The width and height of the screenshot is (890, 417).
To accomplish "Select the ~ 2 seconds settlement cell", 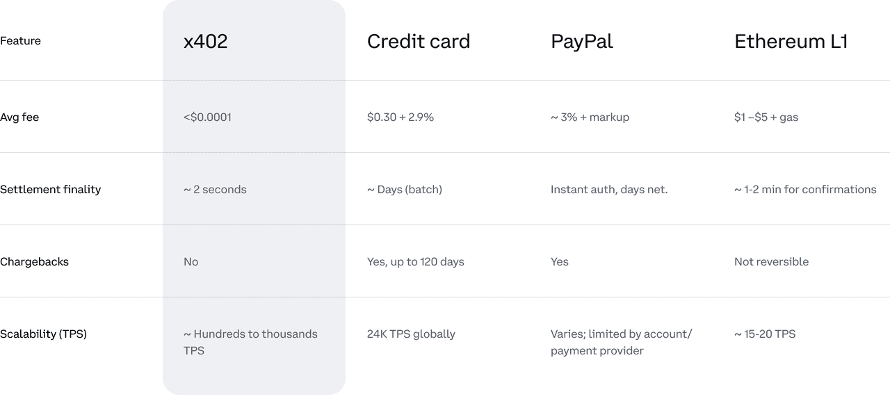I will (x=215, y=190).
